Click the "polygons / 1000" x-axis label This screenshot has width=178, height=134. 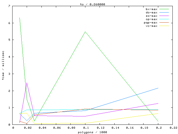(x=92, y=132)
